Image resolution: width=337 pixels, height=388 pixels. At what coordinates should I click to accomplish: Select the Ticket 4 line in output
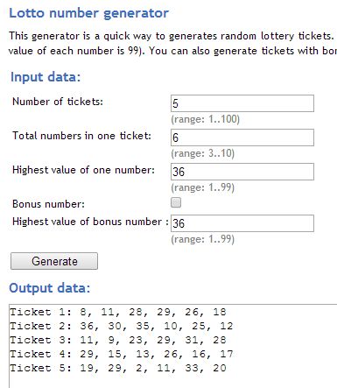pos(122,354)
